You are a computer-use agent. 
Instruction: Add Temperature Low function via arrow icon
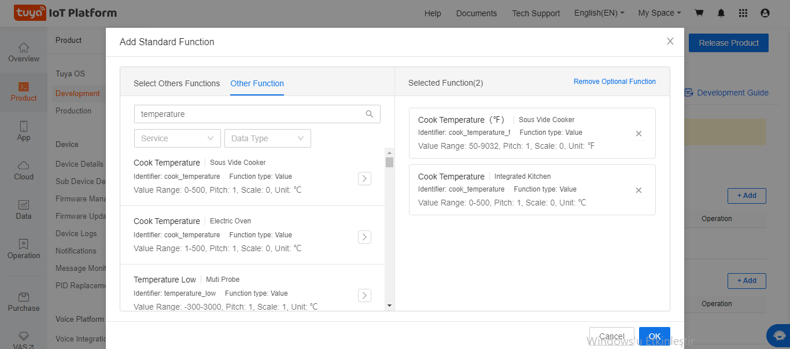click(364, 296)
